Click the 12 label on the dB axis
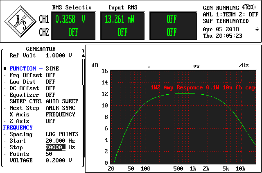This screenshot has width=262, height=173. coord(105,94)
